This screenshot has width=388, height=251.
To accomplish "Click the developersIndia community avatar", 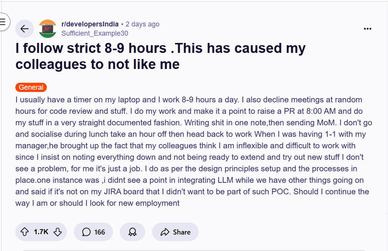I will [48, 29].
